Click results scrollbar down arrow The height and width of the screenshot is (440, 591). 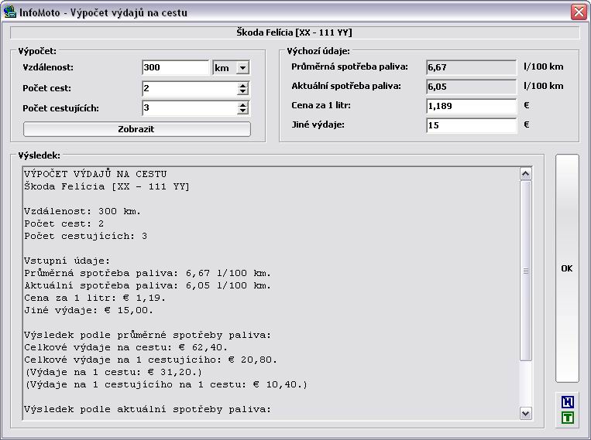click(x=526, y=413)
